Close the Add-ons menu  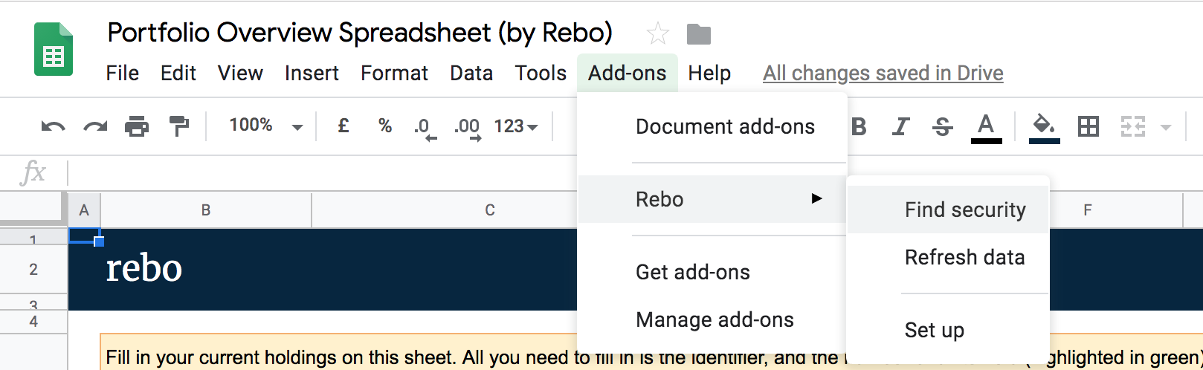click(628, 73)
